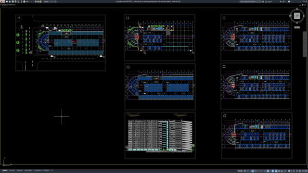Toggle the current layer lightbulb on/off

(36, 1)
